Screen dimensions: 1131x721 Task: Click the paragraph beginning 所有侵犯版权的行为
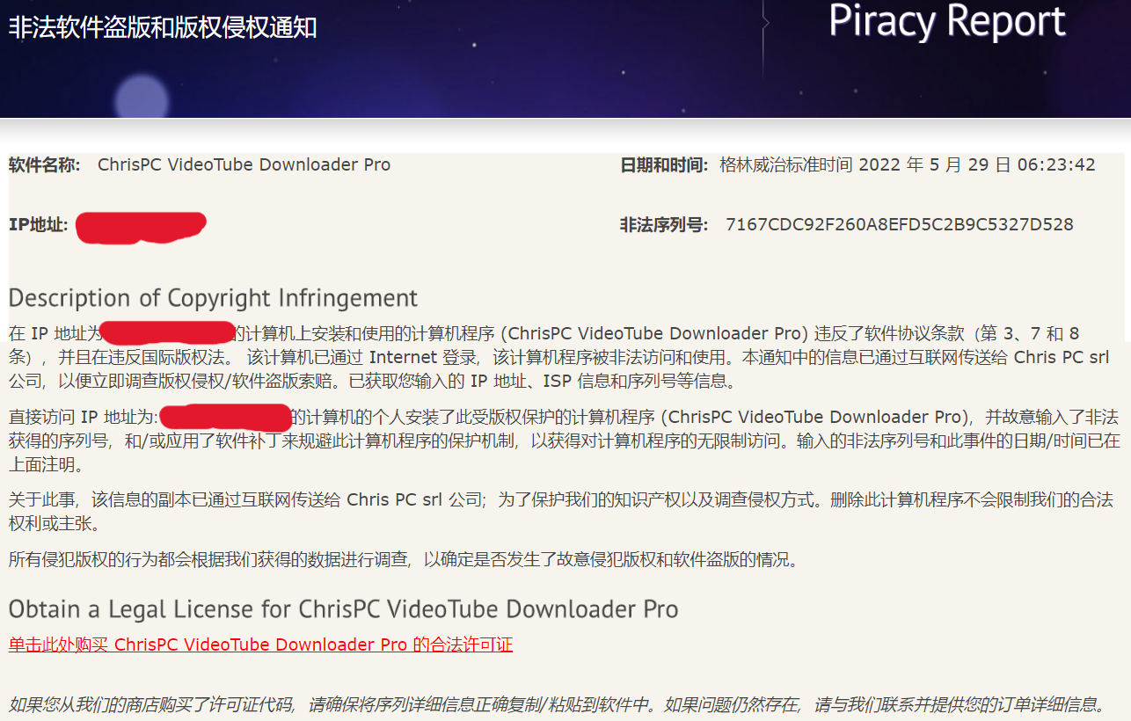click(404, 559)
